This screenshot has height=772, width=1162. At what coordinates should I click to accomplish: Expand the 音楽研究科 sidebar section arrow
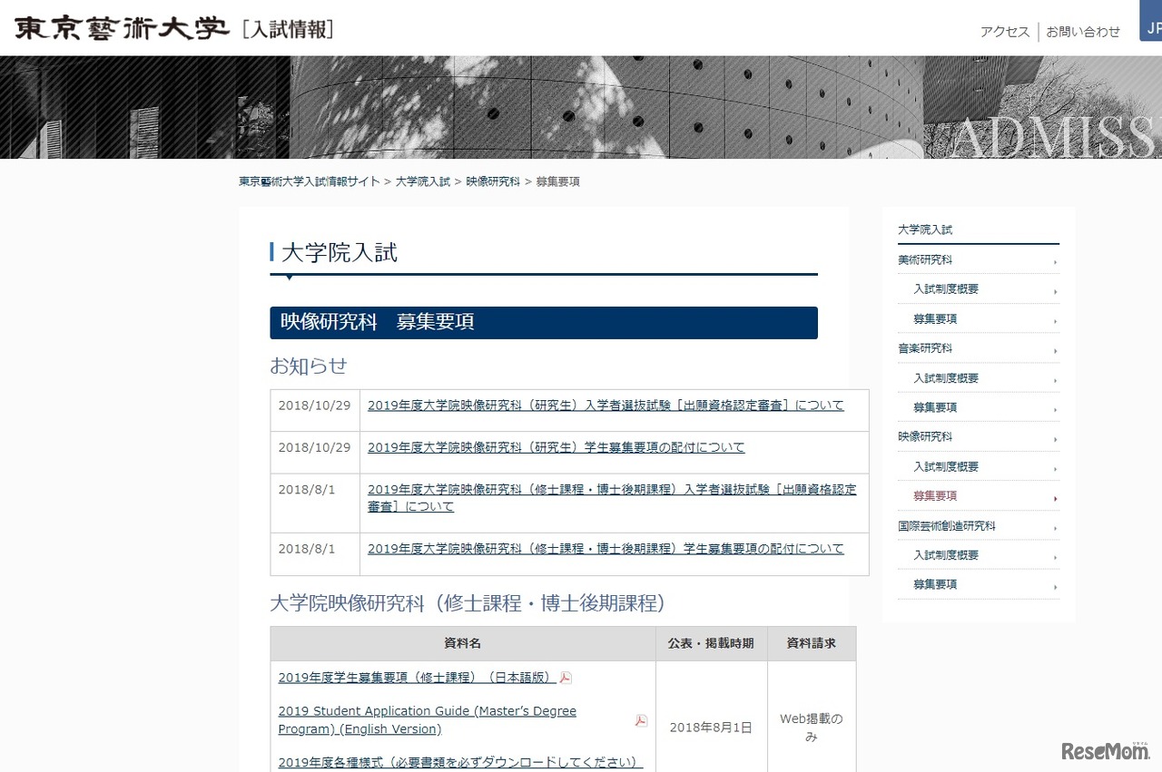point(1055,351)
